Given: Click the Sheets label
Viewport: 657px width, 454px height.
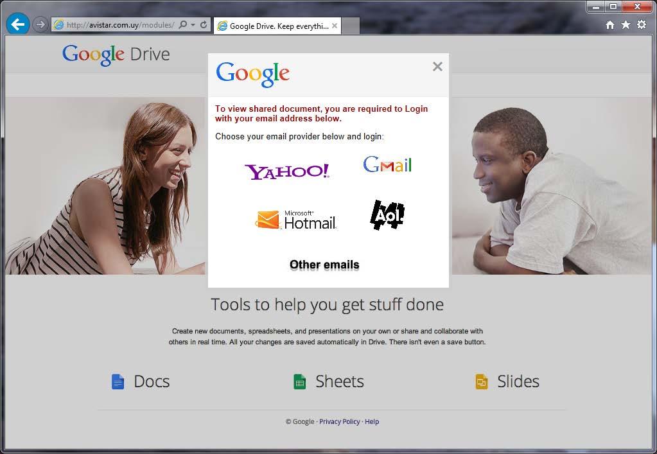Looking at the screenshot, I should click(340, 381).
